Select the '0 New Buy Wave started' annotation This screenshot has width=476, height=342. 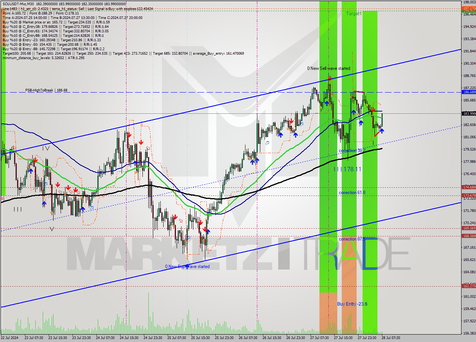187,267
